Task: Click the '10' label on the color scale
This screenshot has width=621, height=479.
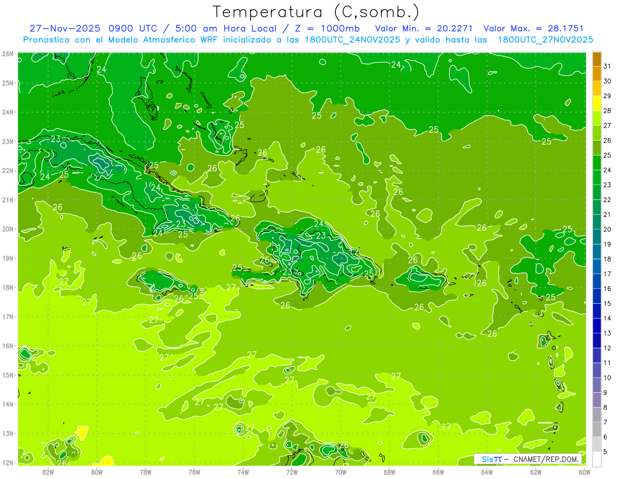Action: [607, 377]
